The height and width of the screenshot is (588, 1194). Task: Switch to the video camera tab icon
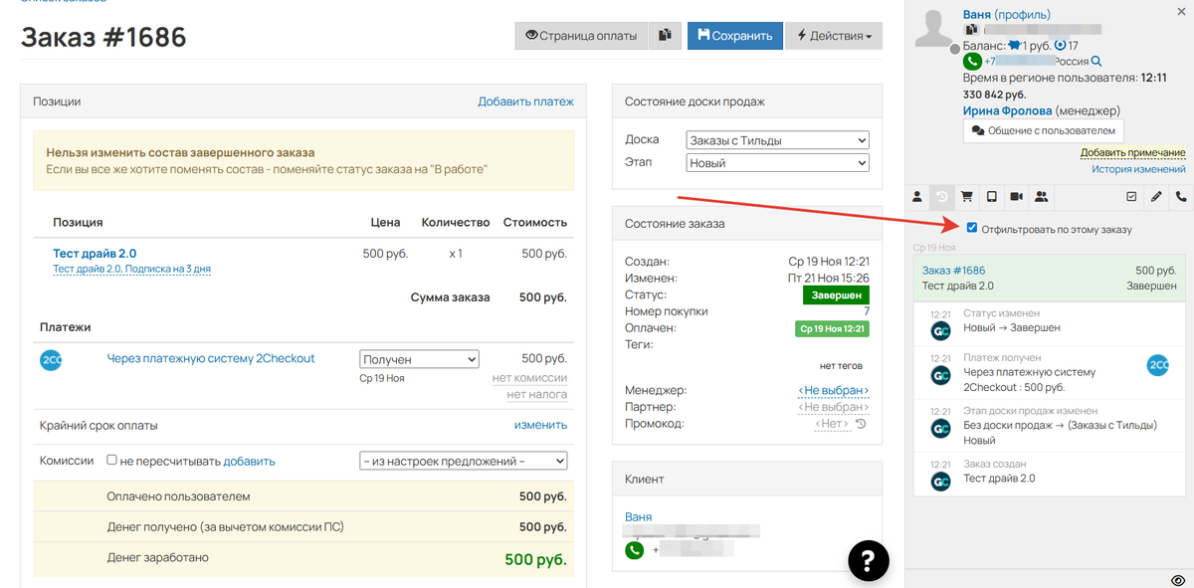[x=1016, y=197]
